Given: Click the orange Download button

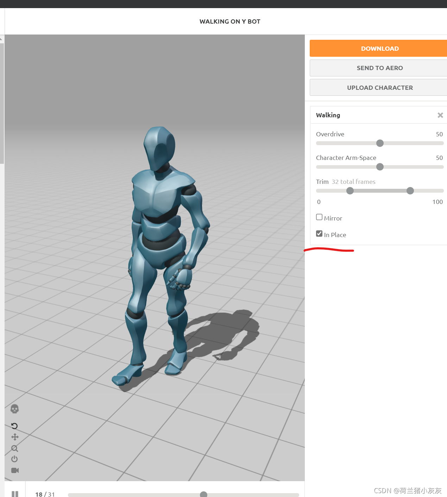Looking at the screenshot, I should pyautogui.click(x=378, y=48).
